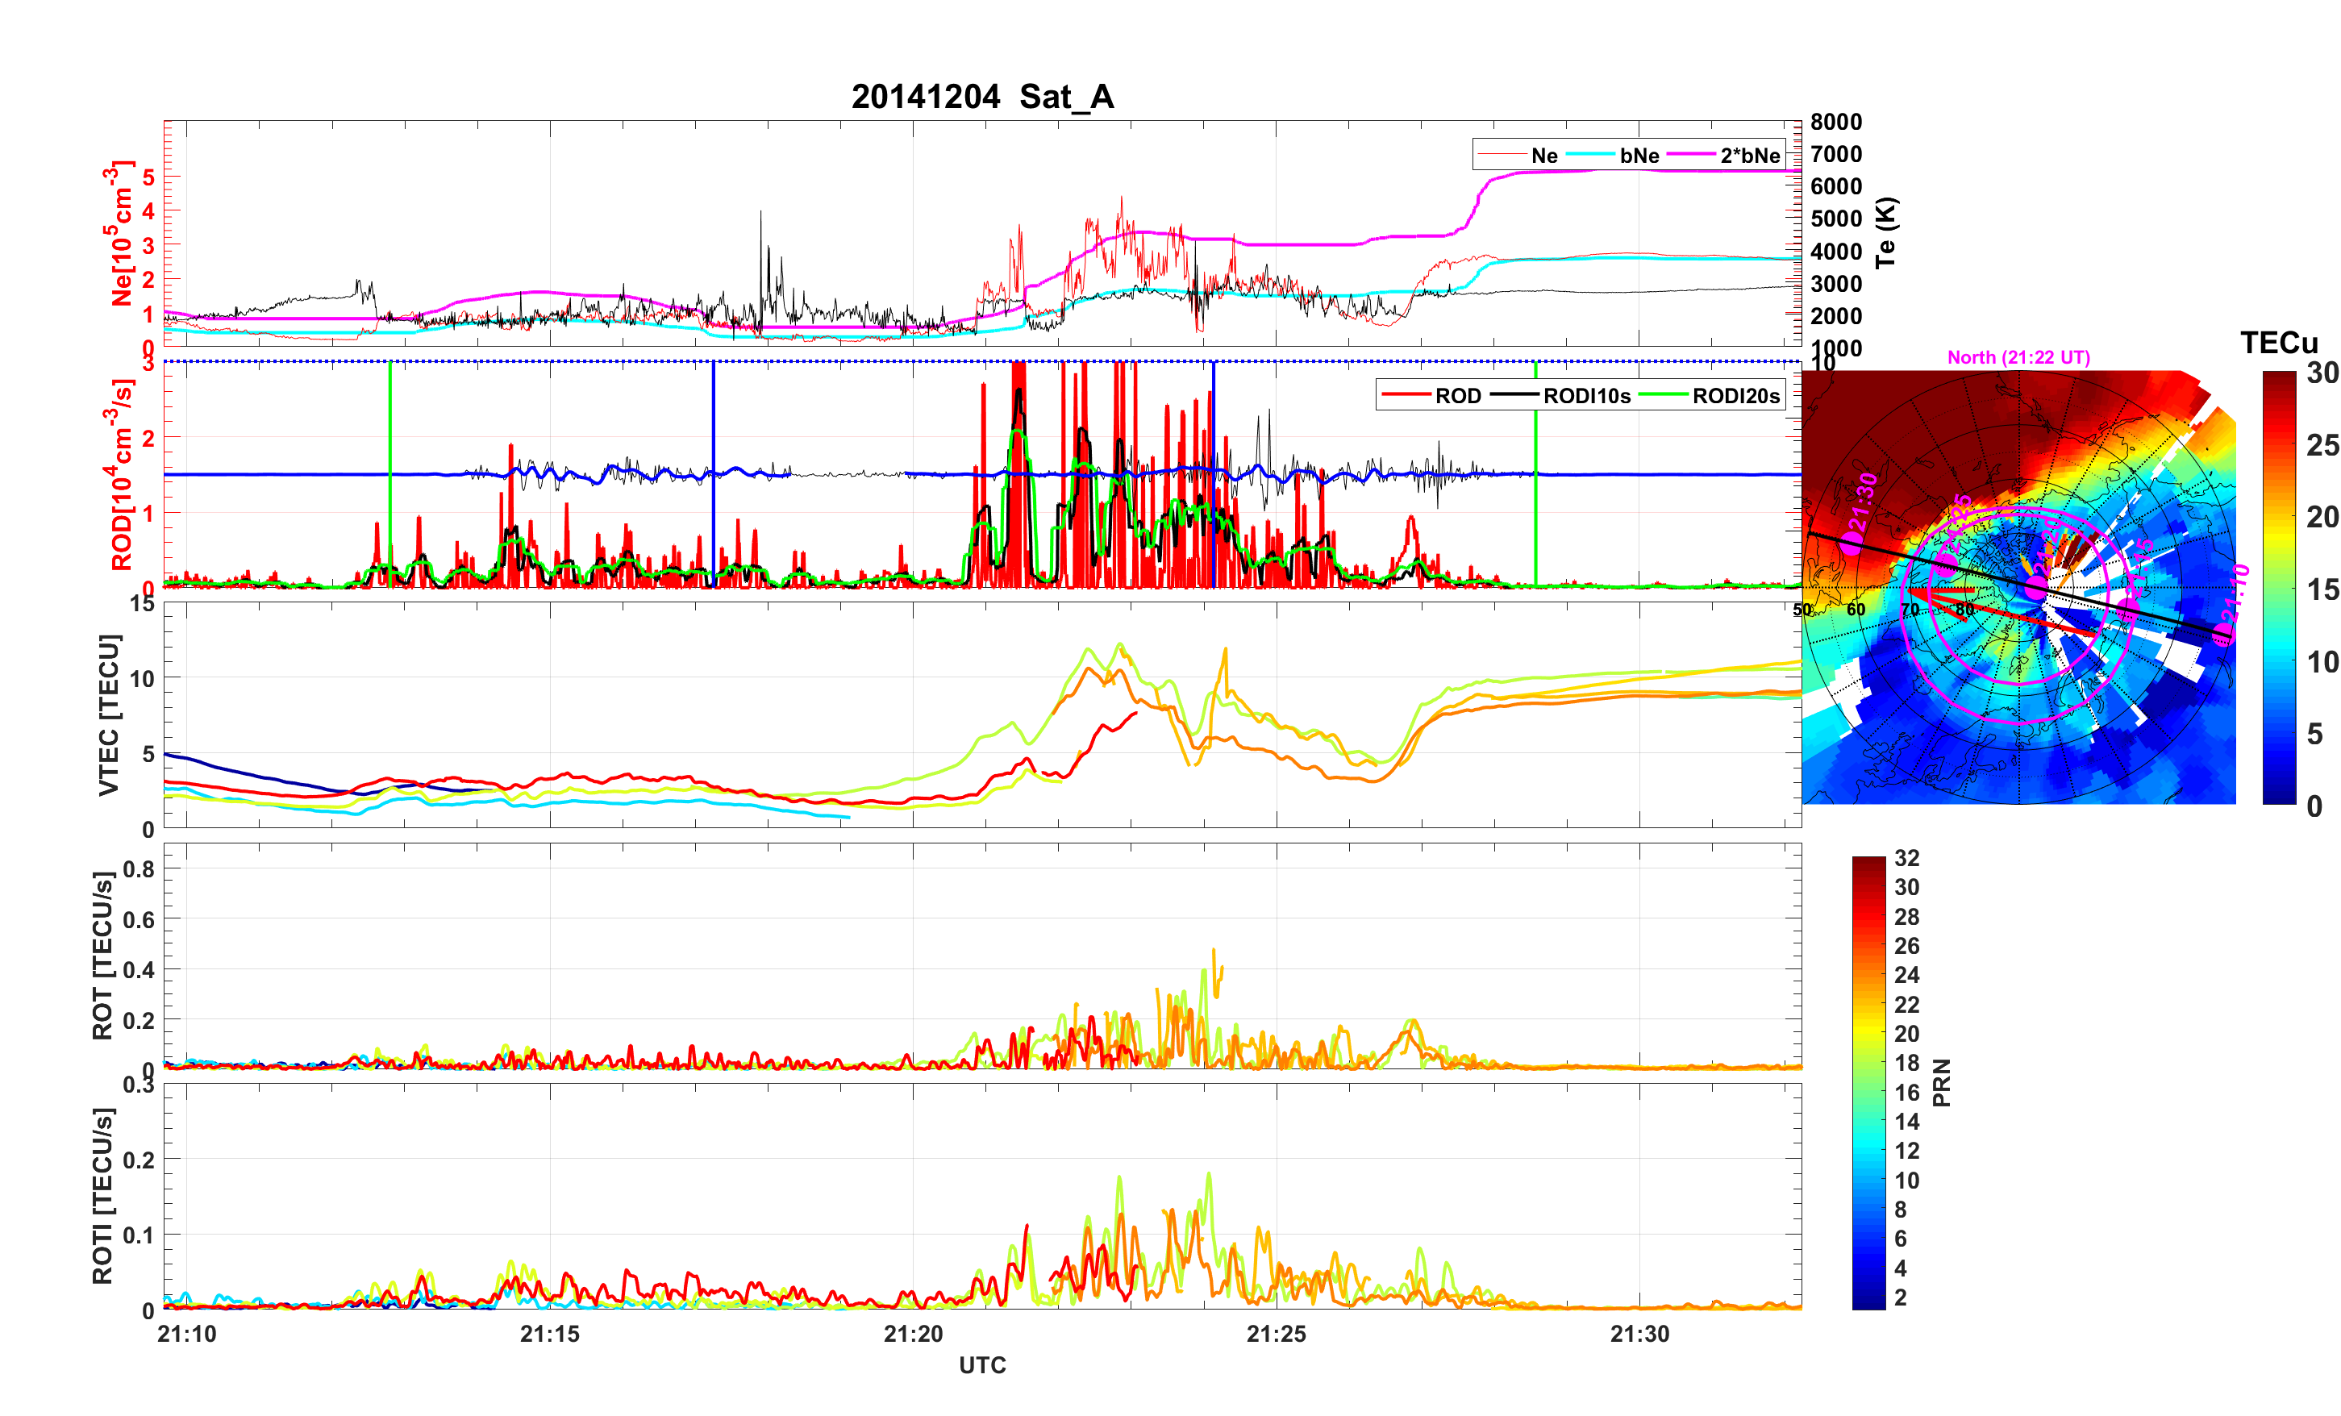Screen dimensions: 2341x1416
Task: Click the North (21:22 UT) map title
Action: point(2018,357)
